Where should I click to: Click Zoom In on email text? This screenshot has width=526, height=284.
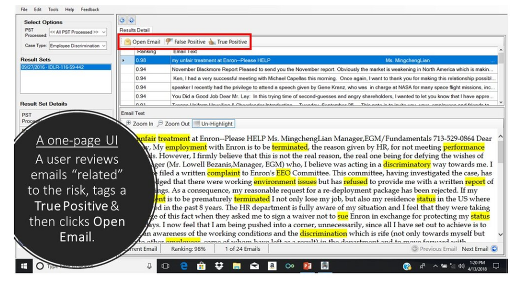[x=140, y=123]
